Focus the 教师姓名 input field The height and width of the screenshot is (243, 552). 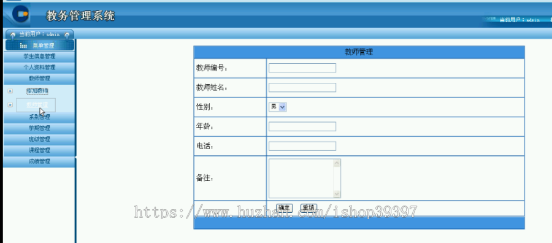(x=302, y=87)
